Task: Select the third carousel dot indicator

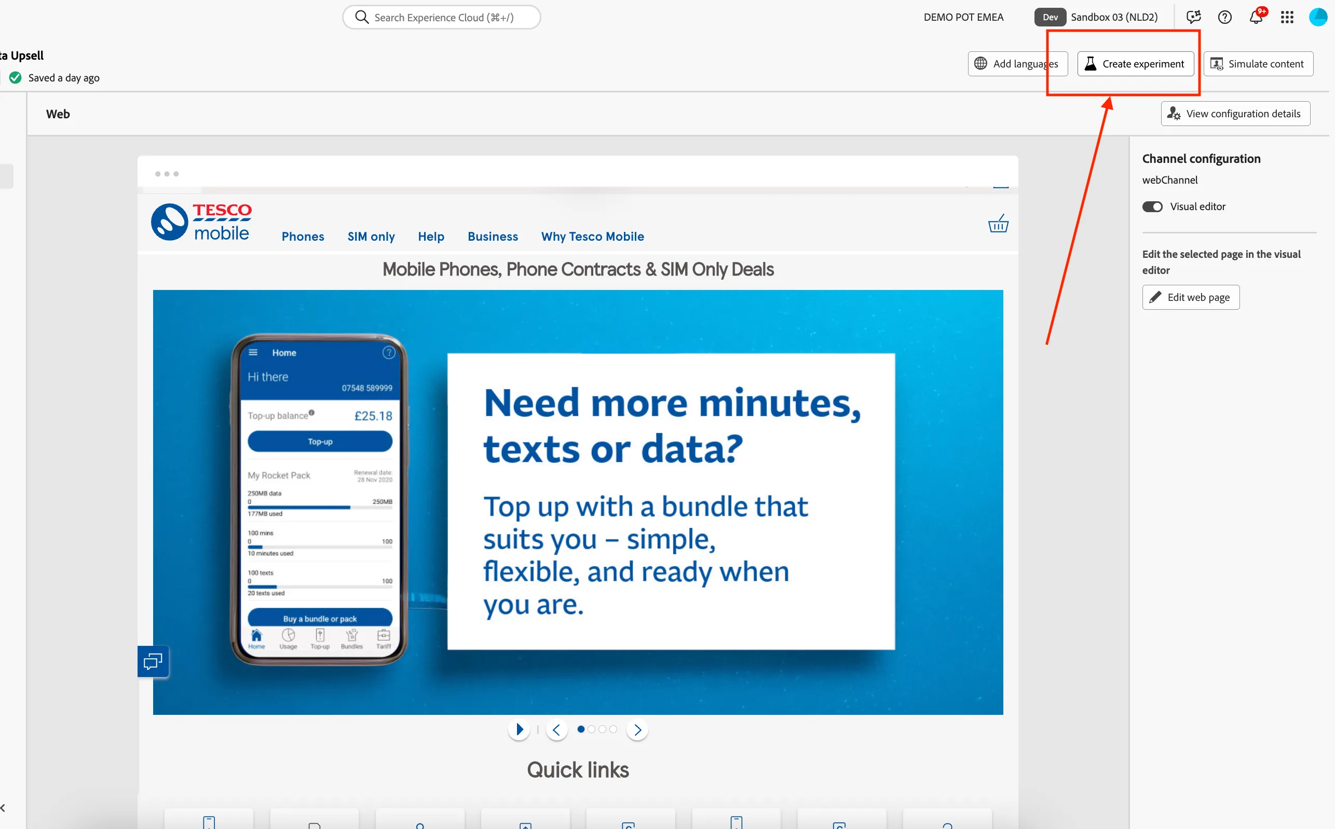Action: (602, 729)
